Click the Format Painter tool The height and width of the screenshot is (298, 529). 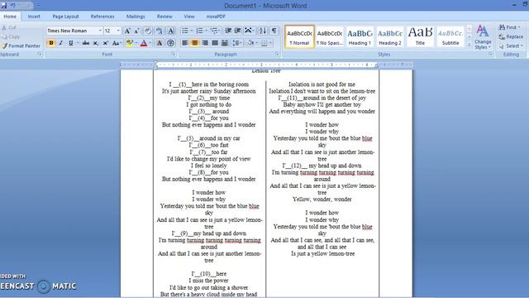click(21, 46)
